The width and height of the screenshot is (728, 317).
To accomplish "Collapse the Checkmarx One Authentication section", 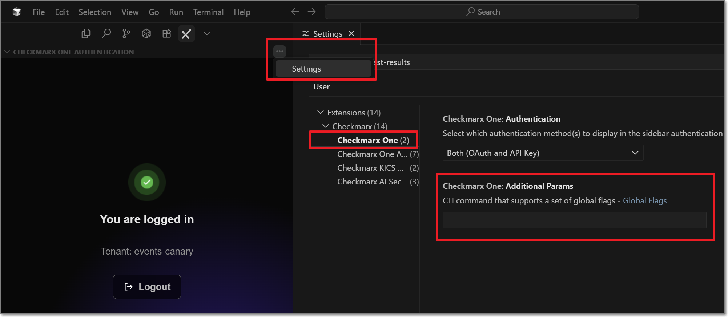I will point(7,52).
